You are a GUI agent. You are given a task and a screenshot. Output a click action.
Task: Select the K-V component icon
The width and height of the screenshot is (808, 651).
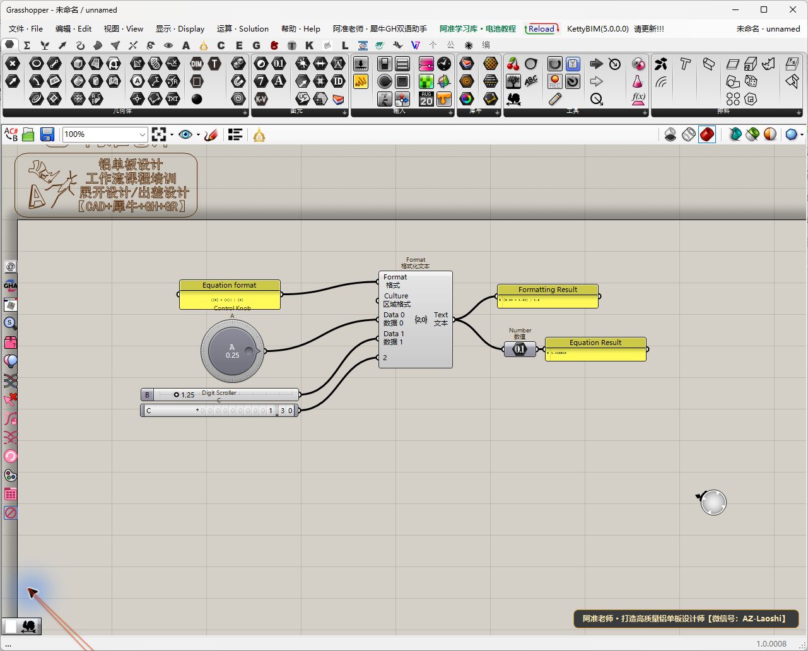(x=261, y=99)
